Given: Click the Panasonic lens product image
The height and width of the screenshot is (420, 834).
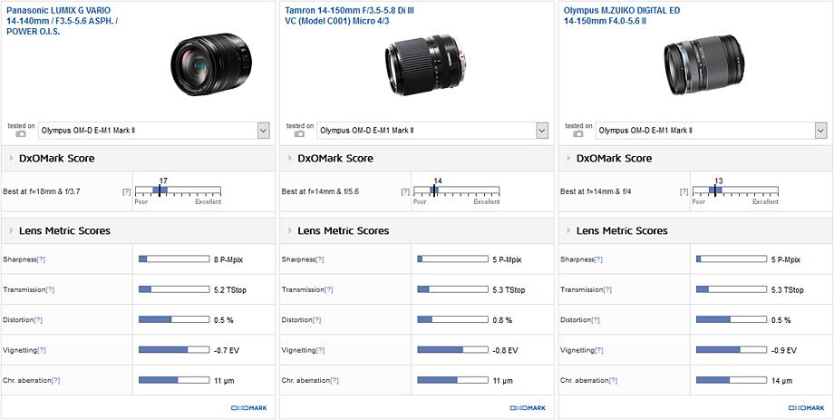Looking at the screenshot, I should [211, 66].
